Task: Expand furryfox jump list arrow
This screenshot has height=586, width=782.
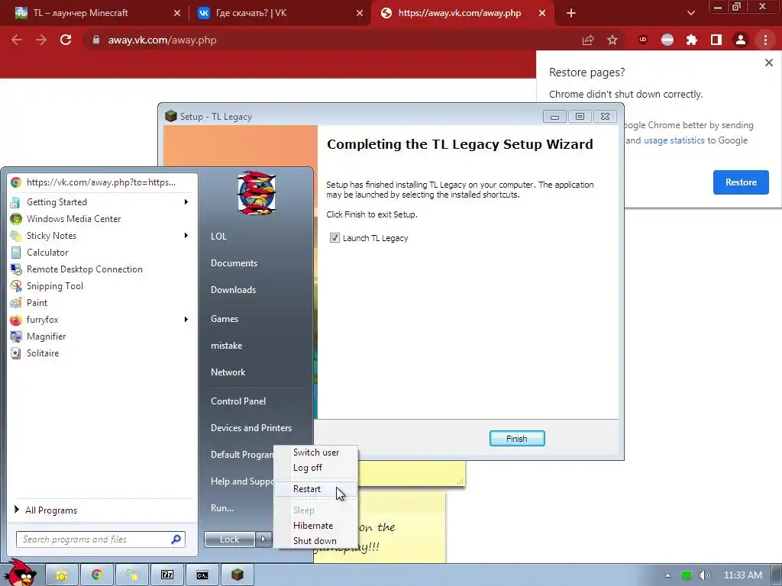Action: pos(186,319)
